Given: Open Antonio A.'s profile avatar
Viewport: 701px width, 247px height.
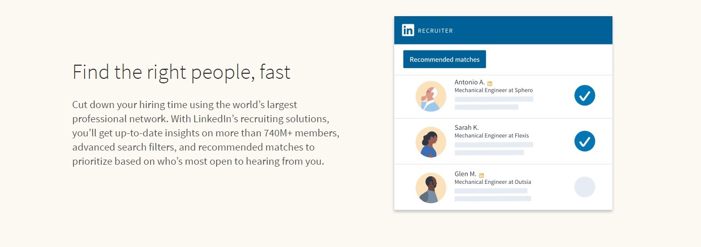Looking at the screenshot, I should pos(431,96).
